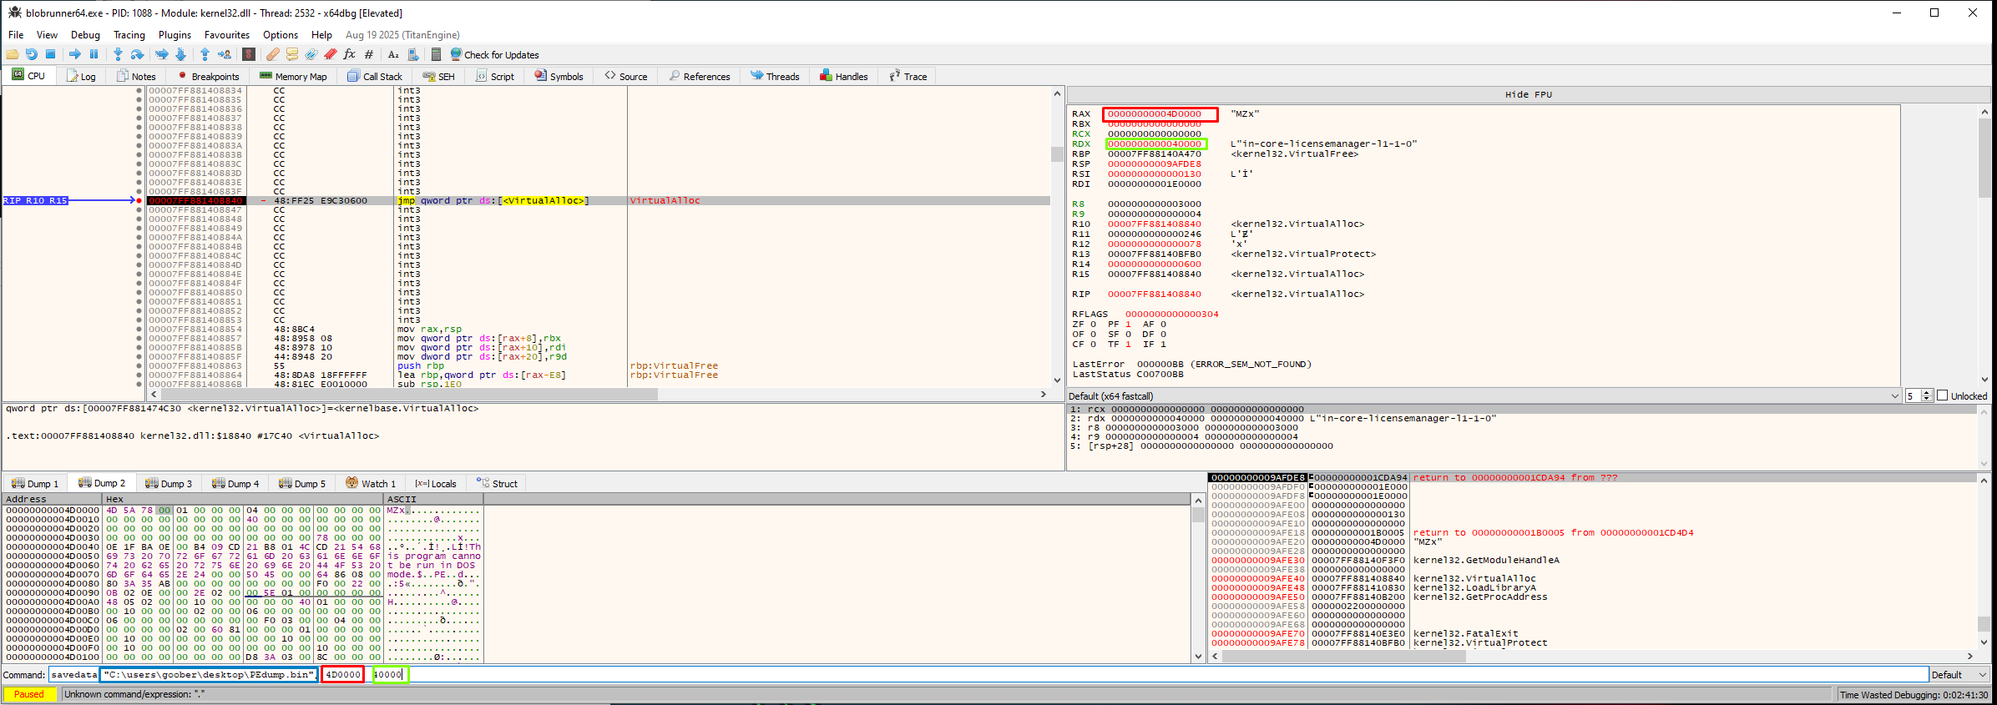Open the Variables hash icon

[x=369, y=54]
